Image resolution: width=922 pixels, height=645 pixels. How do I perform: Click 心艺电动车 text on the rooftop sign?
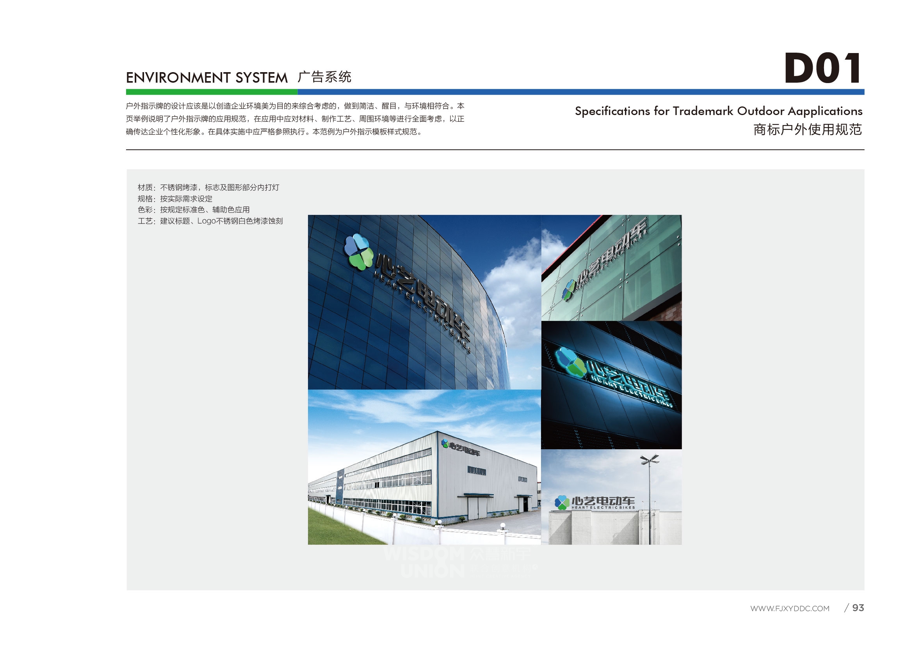pos(603,501)
